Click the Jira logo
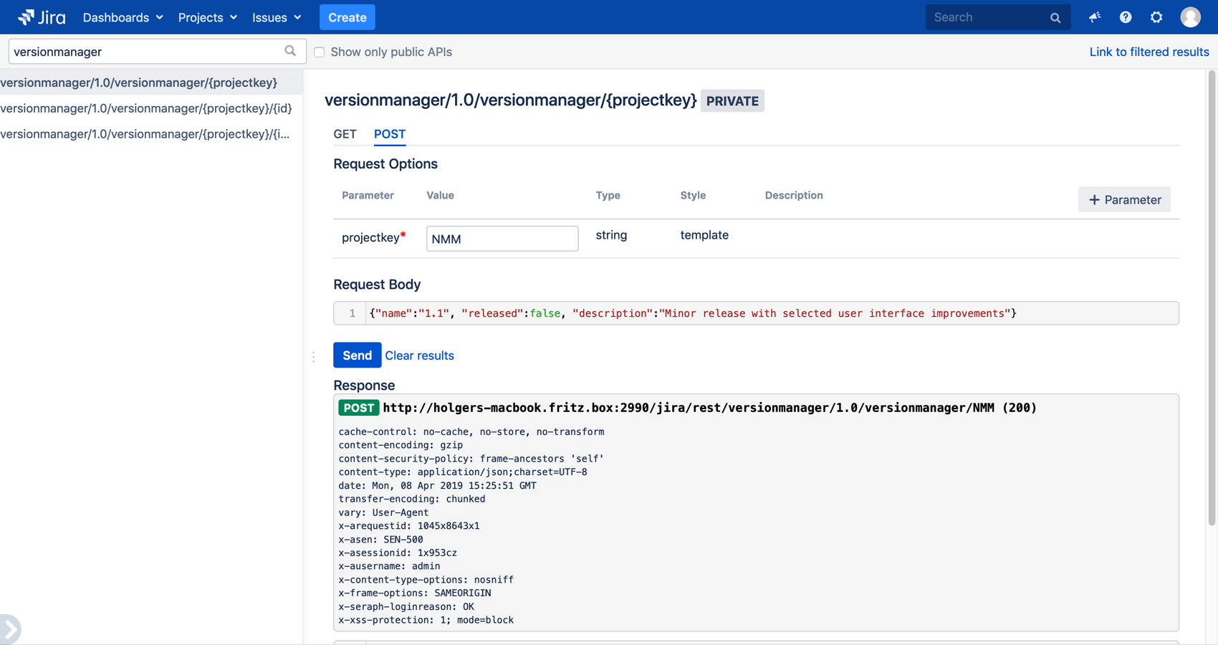The width and height of the screenshot is (1218, 645). [42, 17]
